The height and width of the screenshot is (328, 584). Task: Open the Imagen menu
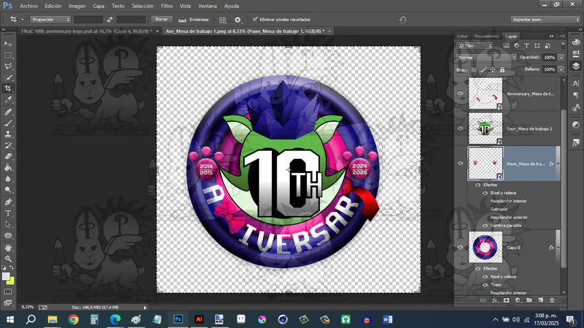[x=77, y=6]
